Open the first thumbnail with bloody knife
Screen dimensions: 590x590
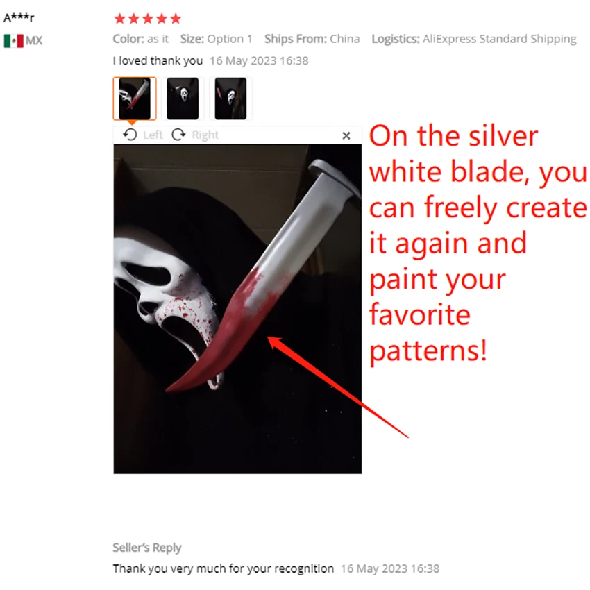click(x=135, y=99)
